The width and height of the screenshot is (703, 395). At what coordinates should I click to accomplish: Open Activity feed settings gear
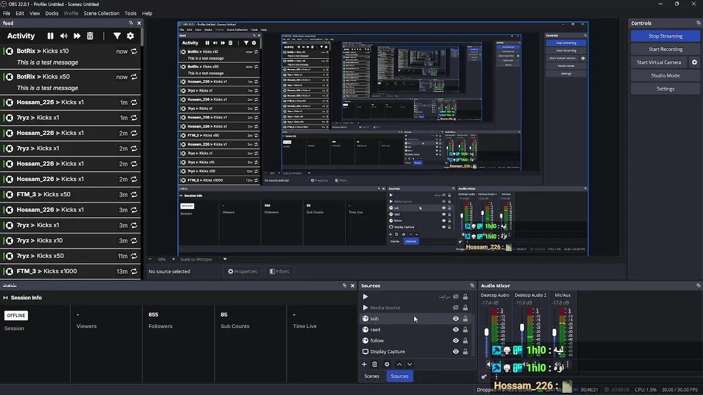[130, 36]
